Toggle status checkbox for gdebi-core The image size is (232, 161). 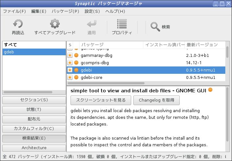click(x=70, y=77)
